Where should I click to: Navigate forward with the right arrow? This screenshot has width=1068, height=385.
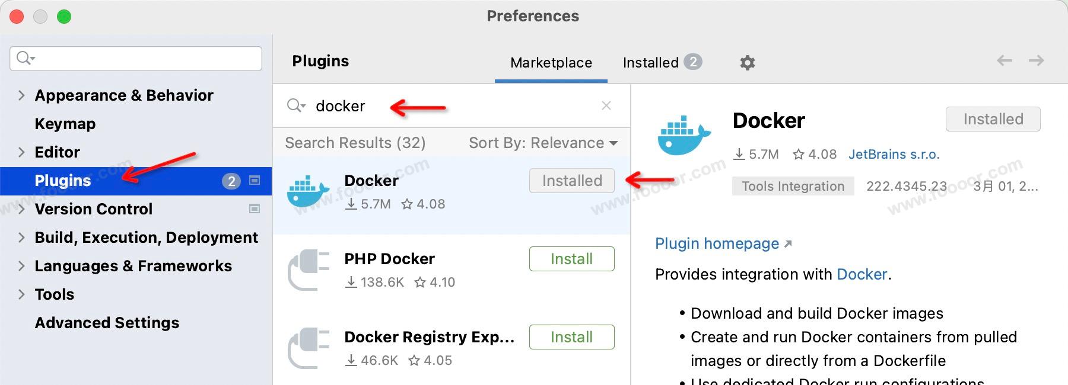(x=1037, y=60)
